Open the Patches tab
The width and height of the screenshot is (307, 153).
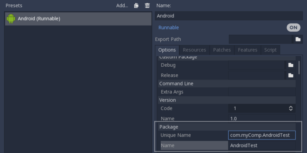222,50
